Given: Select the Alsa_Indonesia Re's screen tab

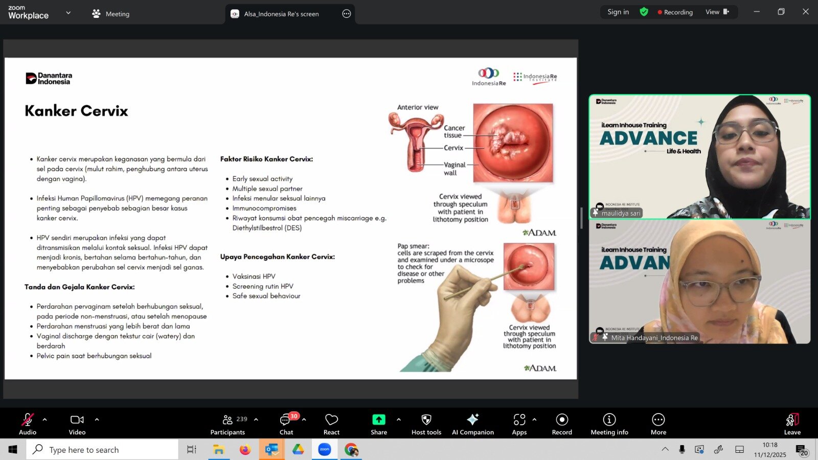Looking at the screenshot, I should 281,14.
